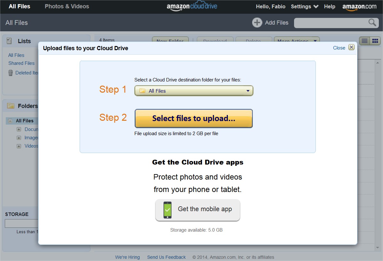
Task: Click the scrollbar up arrow
Action: click(378, 63)
